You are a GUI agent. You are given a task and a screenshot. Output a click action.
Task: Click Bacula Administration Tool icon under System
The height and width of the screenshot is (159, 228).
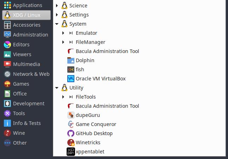pyautogui.click(x=70, y=51)
